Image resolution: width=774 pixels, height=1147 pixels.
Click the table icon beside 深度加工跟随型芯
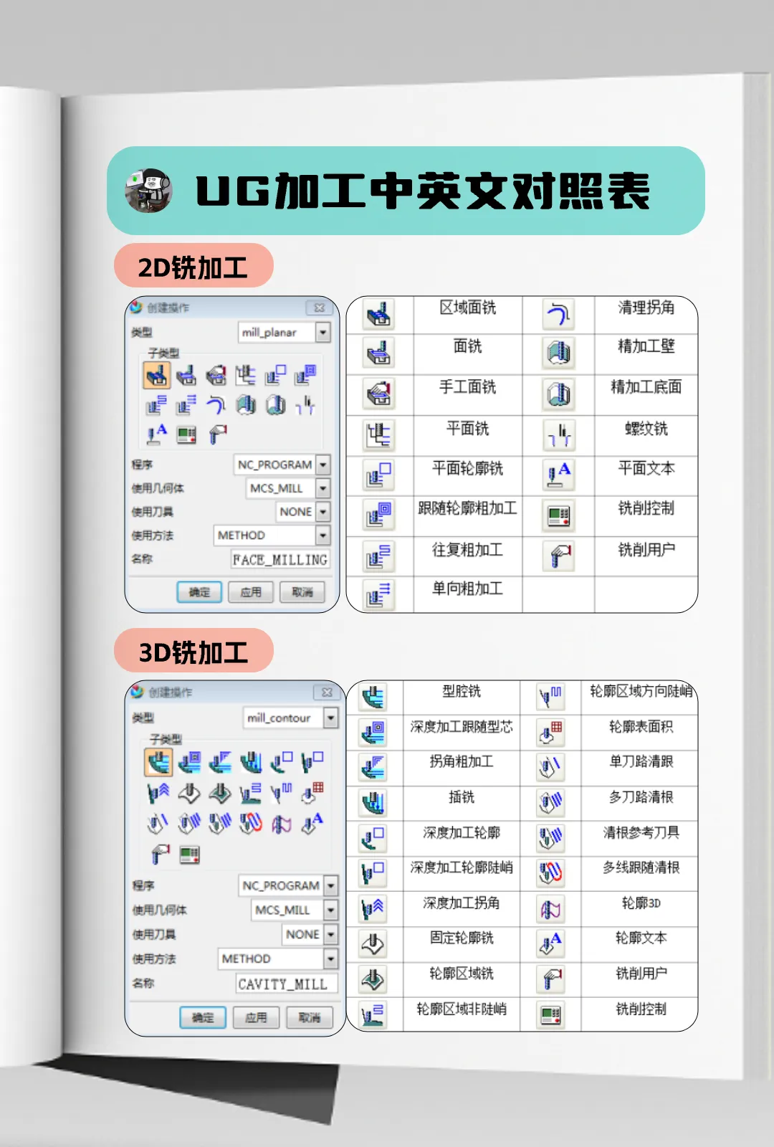click(373, 732)
